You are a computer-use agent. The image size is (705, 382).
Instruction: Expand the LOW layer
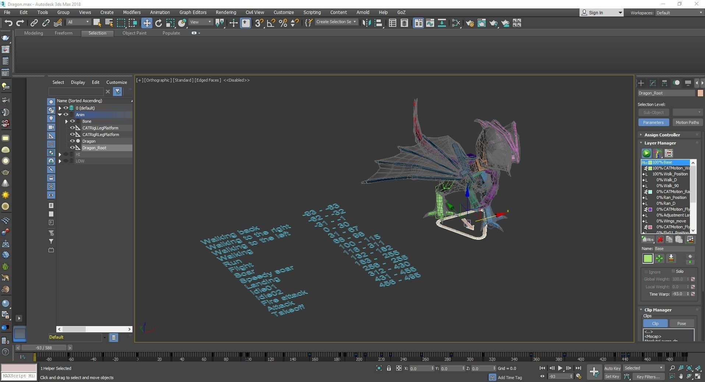click(60, 161)
